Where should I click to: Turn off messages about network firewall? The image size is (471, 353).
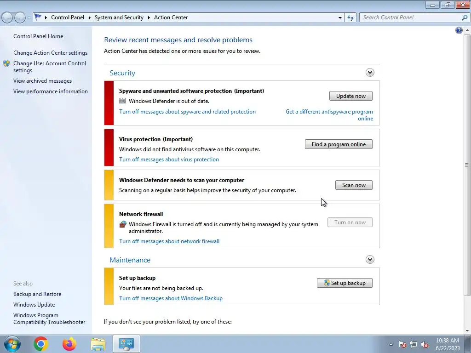[x=169, y=241]
